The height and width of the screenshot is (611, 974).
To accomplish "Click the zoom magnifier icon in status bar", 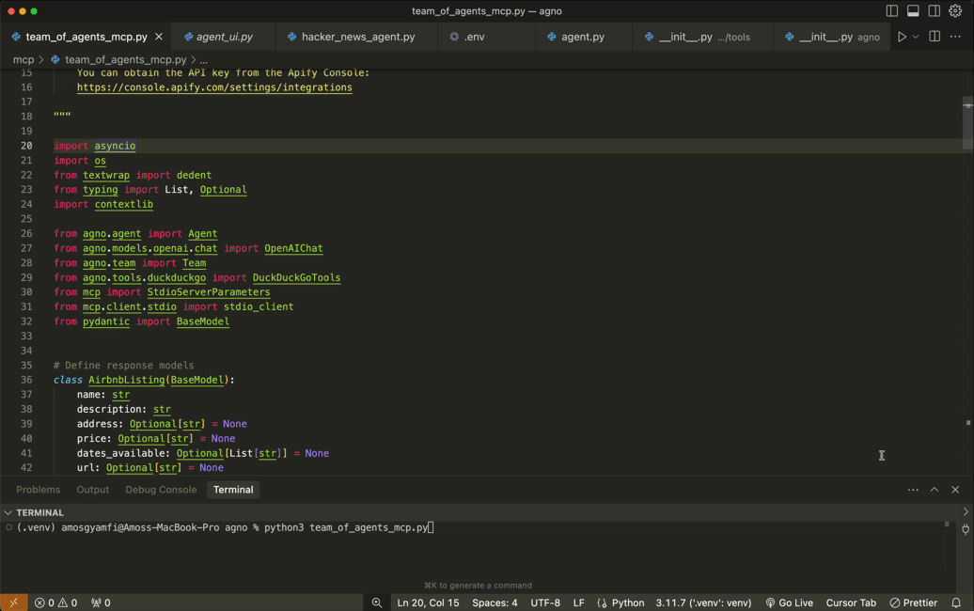I will [377, 603].
